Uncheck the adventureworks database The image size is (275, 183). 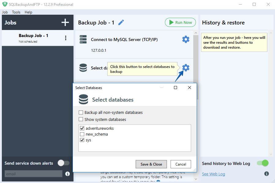point(82,128)
